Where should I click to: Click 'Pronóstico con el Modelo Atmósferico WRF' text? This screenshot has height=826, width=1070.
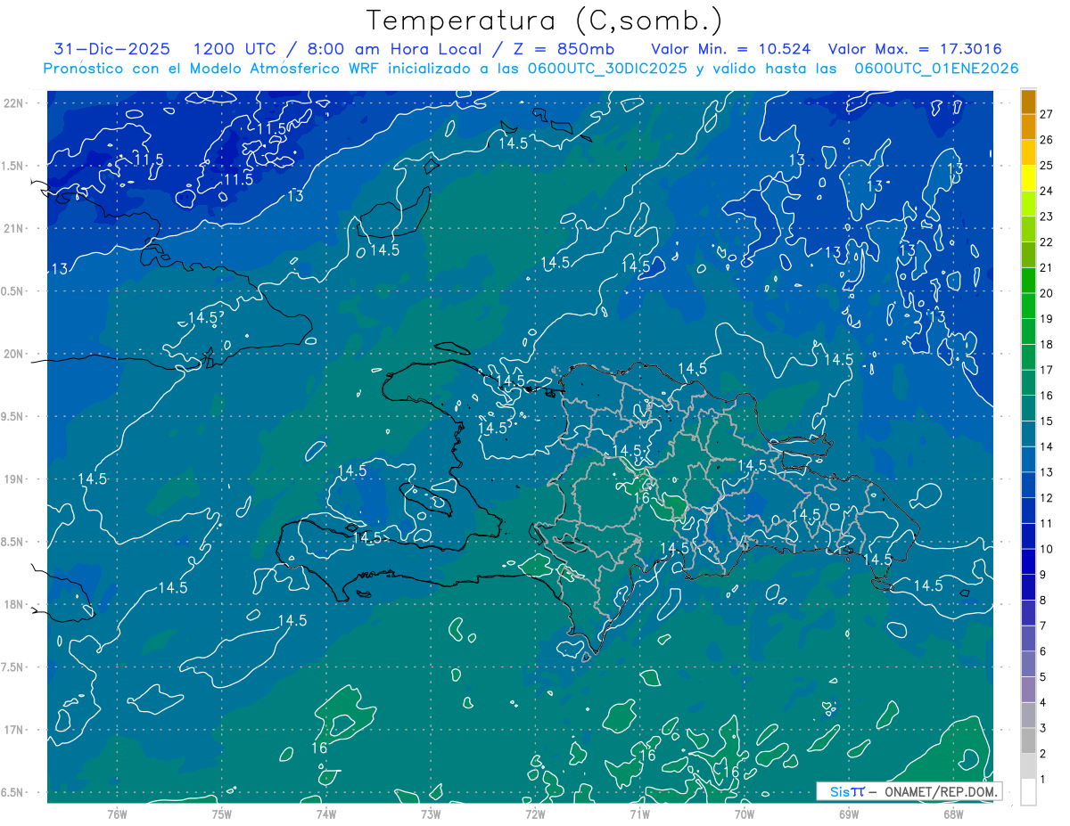tap(211, 69)
